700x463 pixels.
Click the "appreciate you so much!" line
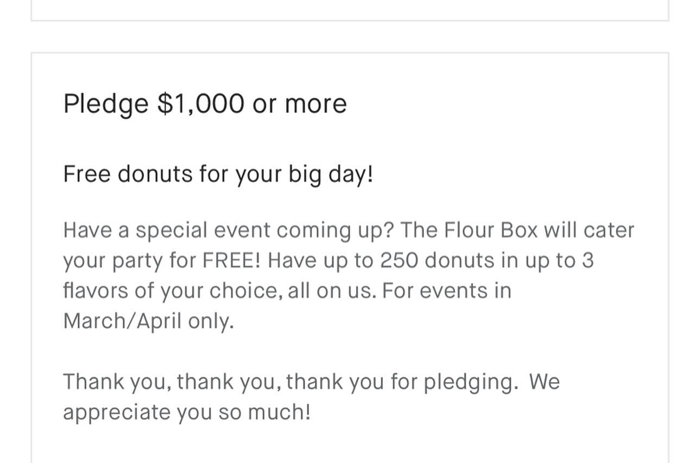point(187,412)
